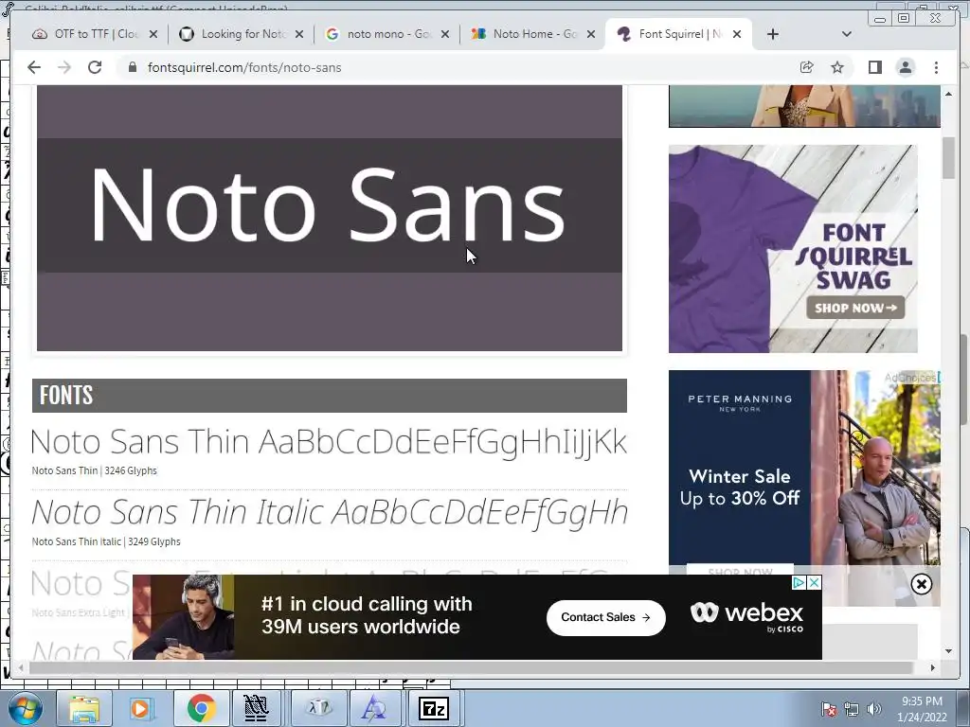
Task: Click the horizontal scrollbar right arrow
Action: (x=933, y=667)
